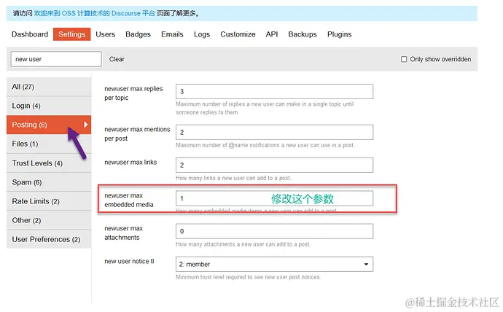This screenshot has width=503, height=312.
Task: Open Rate Limits (2) category
Action: pyautogui.click(x=49, y=201)
